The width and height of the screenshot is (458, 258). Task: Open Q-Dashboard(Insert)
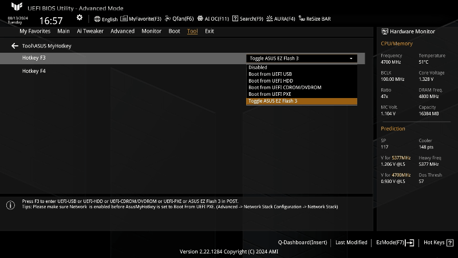tap(302, 243)
